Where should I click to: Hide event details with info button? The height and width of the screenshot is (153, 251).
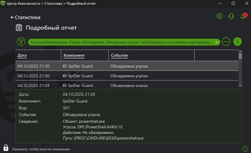237,42
